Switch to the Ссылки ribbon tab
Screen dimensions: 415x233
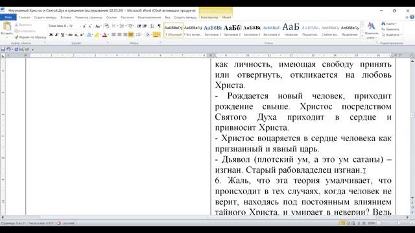[x=112, y=17]
